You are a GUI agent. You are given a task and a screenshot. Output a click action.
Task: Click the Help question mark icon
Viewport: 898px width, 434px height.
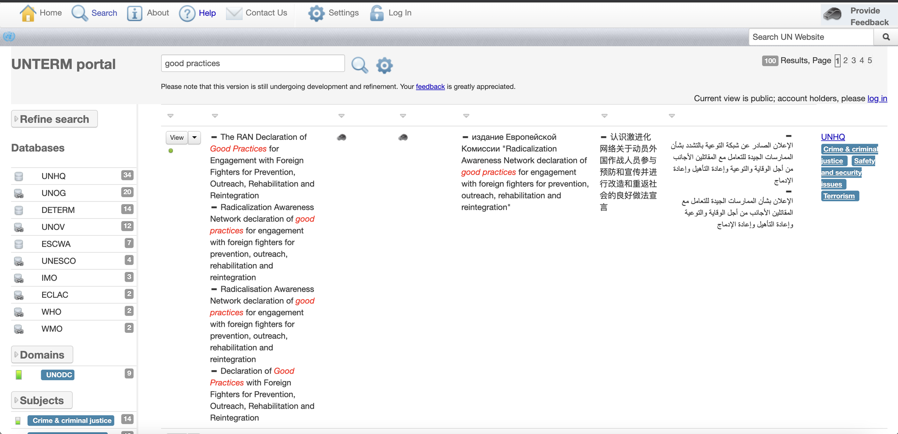click(187, 14)
